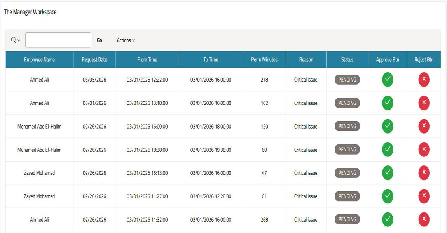Open the Employee Name column header menu
The width and height of the screenshot is (447, 233).
pos(39,59)
